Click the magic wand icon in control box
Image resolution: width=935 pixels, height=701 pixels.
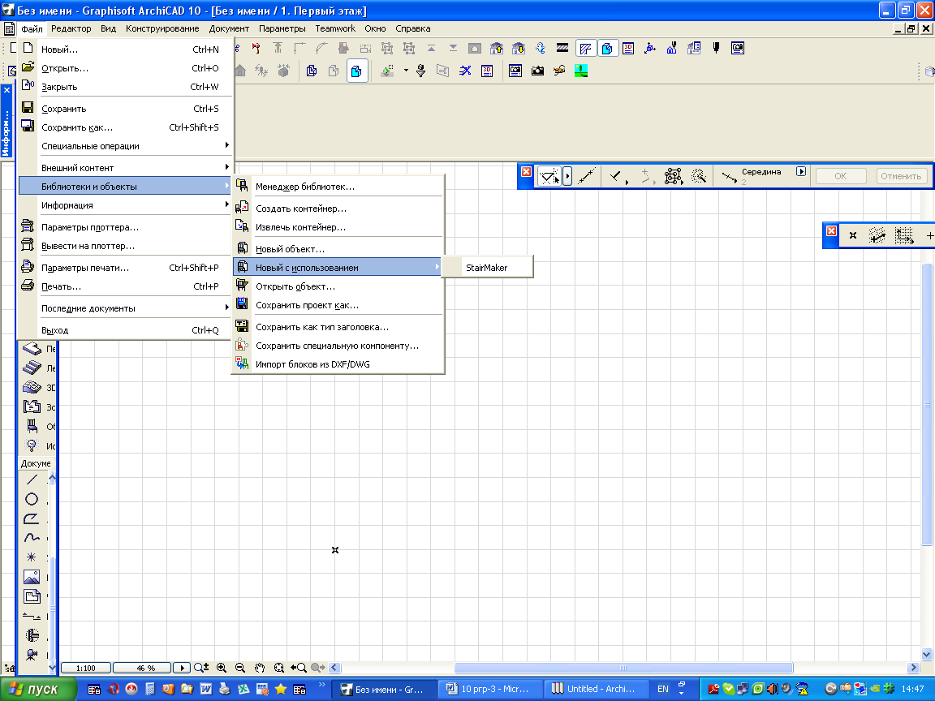[698, 176]
